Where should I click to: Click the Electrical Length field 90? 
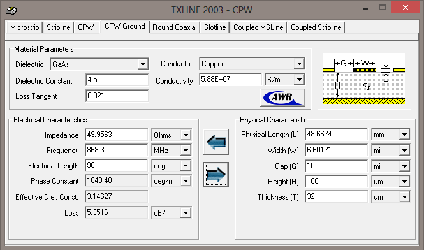(116, 166)
